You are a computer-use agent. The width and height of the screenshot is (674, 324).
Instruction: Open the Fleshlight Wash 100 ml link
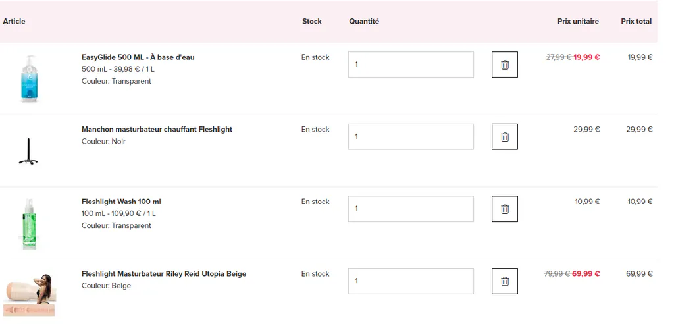(x=121, y=202)
